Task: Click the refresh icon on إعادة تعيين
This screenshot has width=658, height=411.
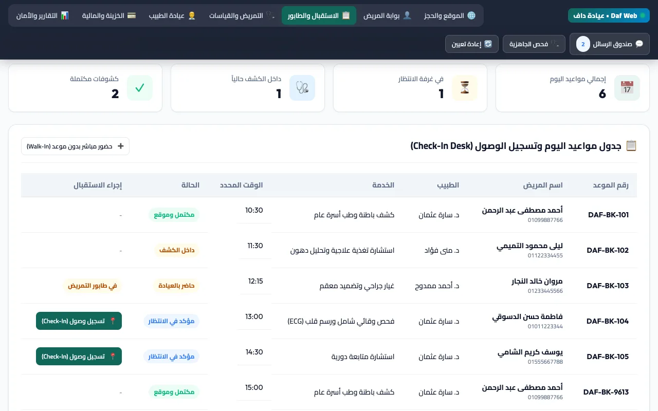Action: pyautogui.click(x=488, y=44)
